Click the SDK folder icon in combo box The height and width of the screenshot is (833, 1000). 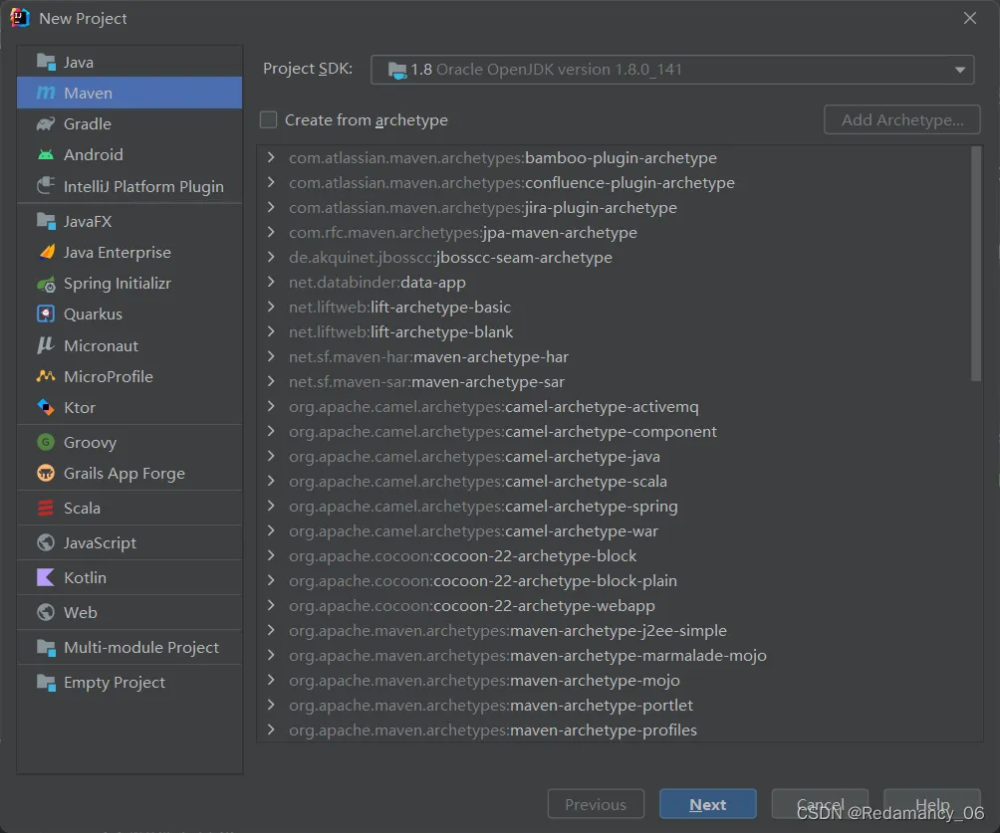396,70
